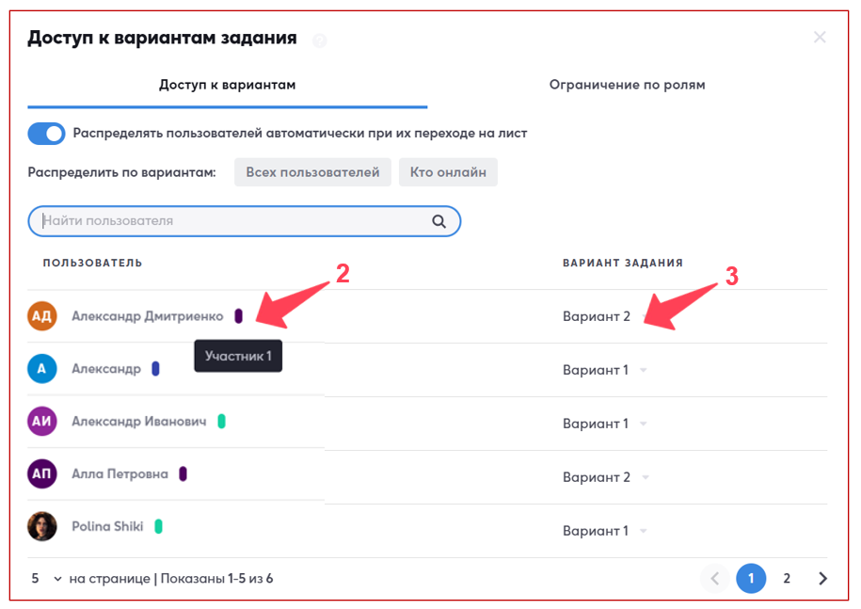Go to the next page arrow

tap(822, 579)
